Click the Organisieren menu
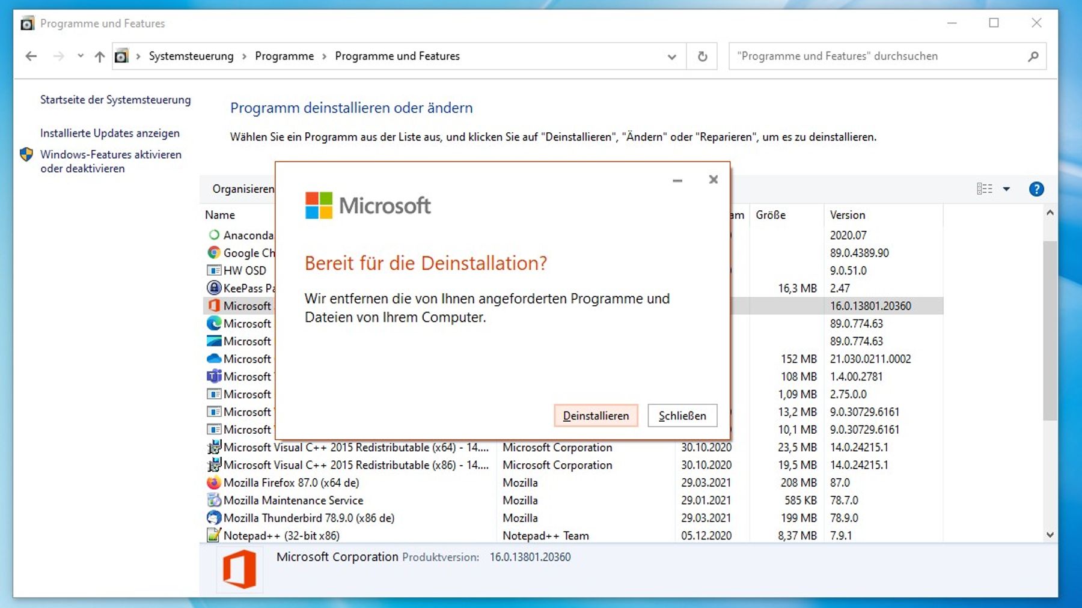The width and height of the screenshot is (1082, 608). [x=243, y=189]
